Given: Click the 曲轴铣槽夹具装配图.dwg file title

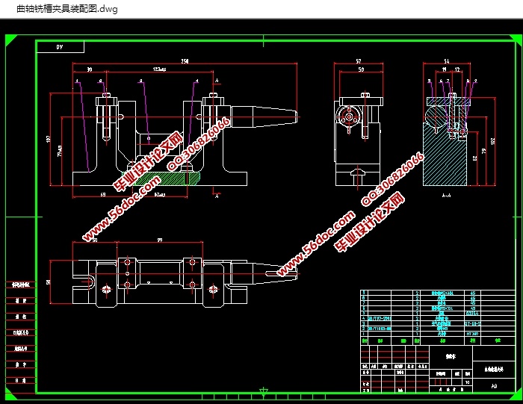Looking at the screenshot, I should pyautogui.click(x=66, y=9).
